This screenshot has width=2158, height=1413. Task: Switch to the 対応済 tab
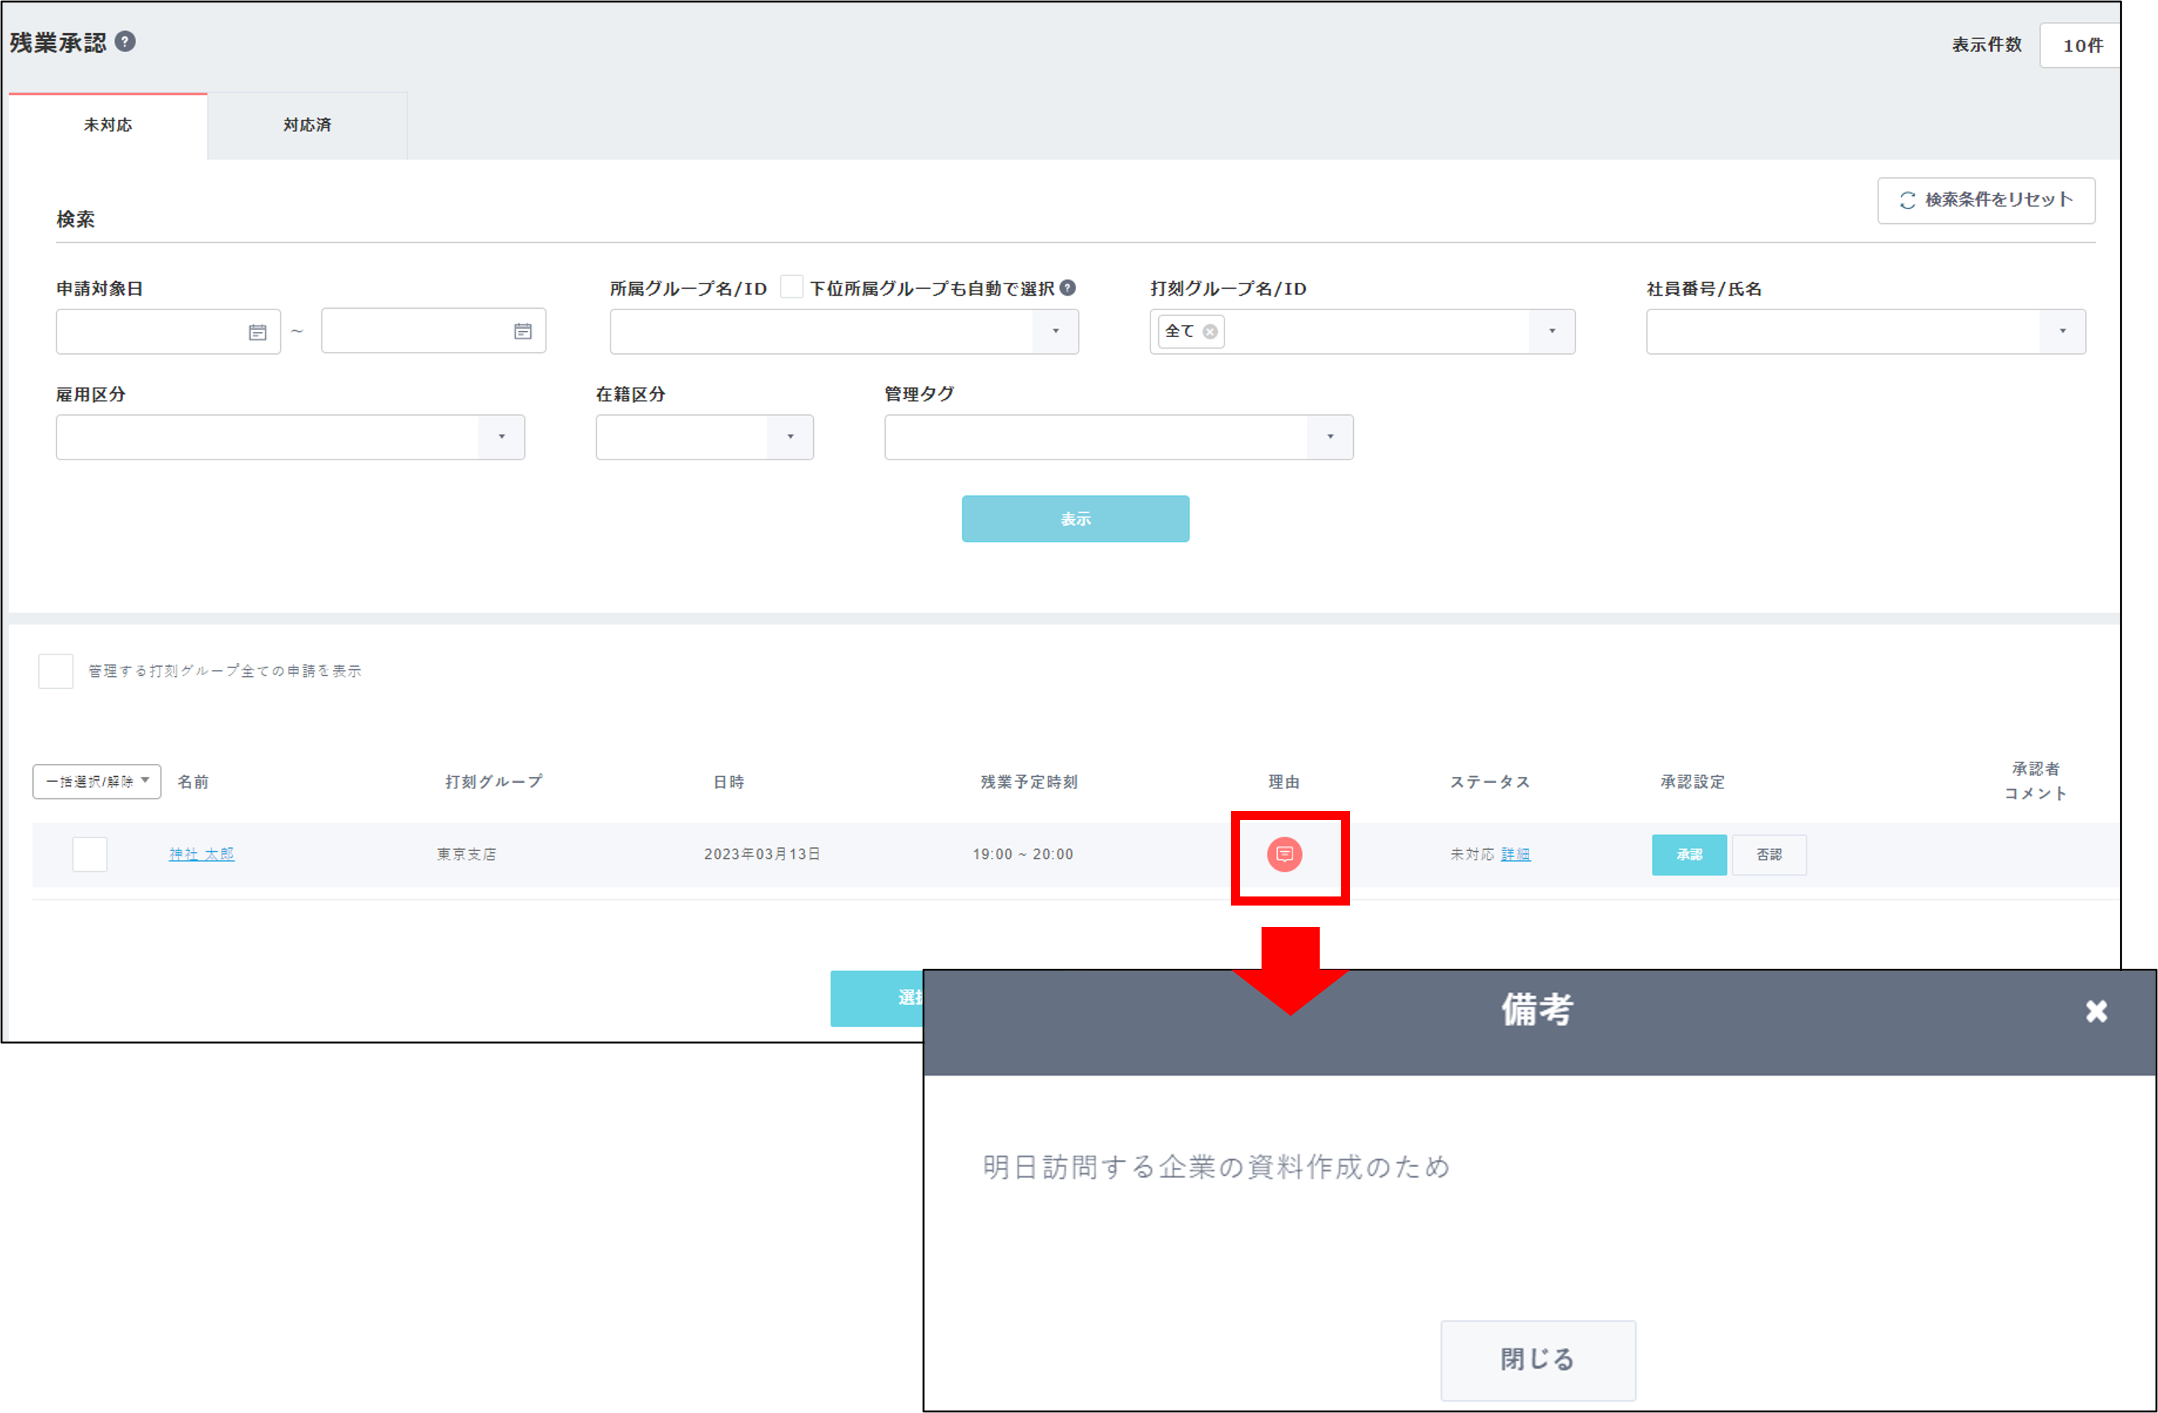pos(308,125)
